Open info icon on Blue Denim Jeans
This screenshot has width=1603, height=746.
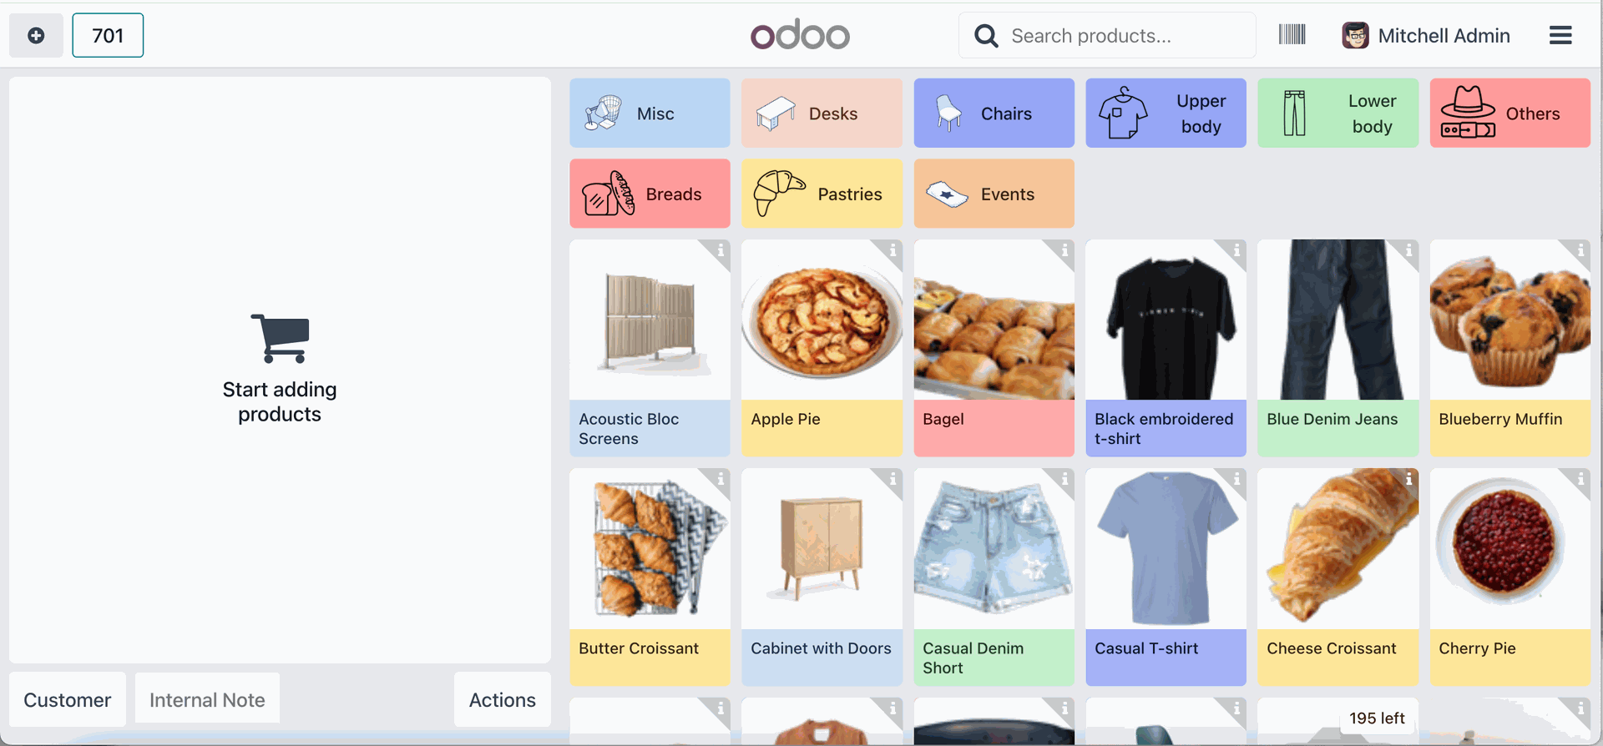click(1408, 250)
